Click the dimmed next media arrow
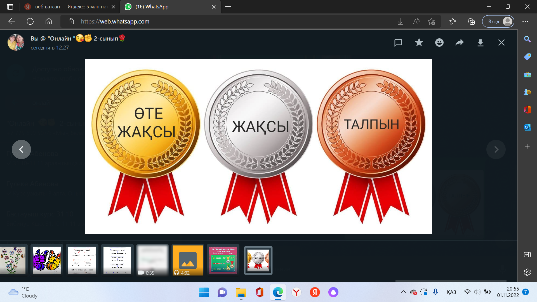 tap(496, 149)
